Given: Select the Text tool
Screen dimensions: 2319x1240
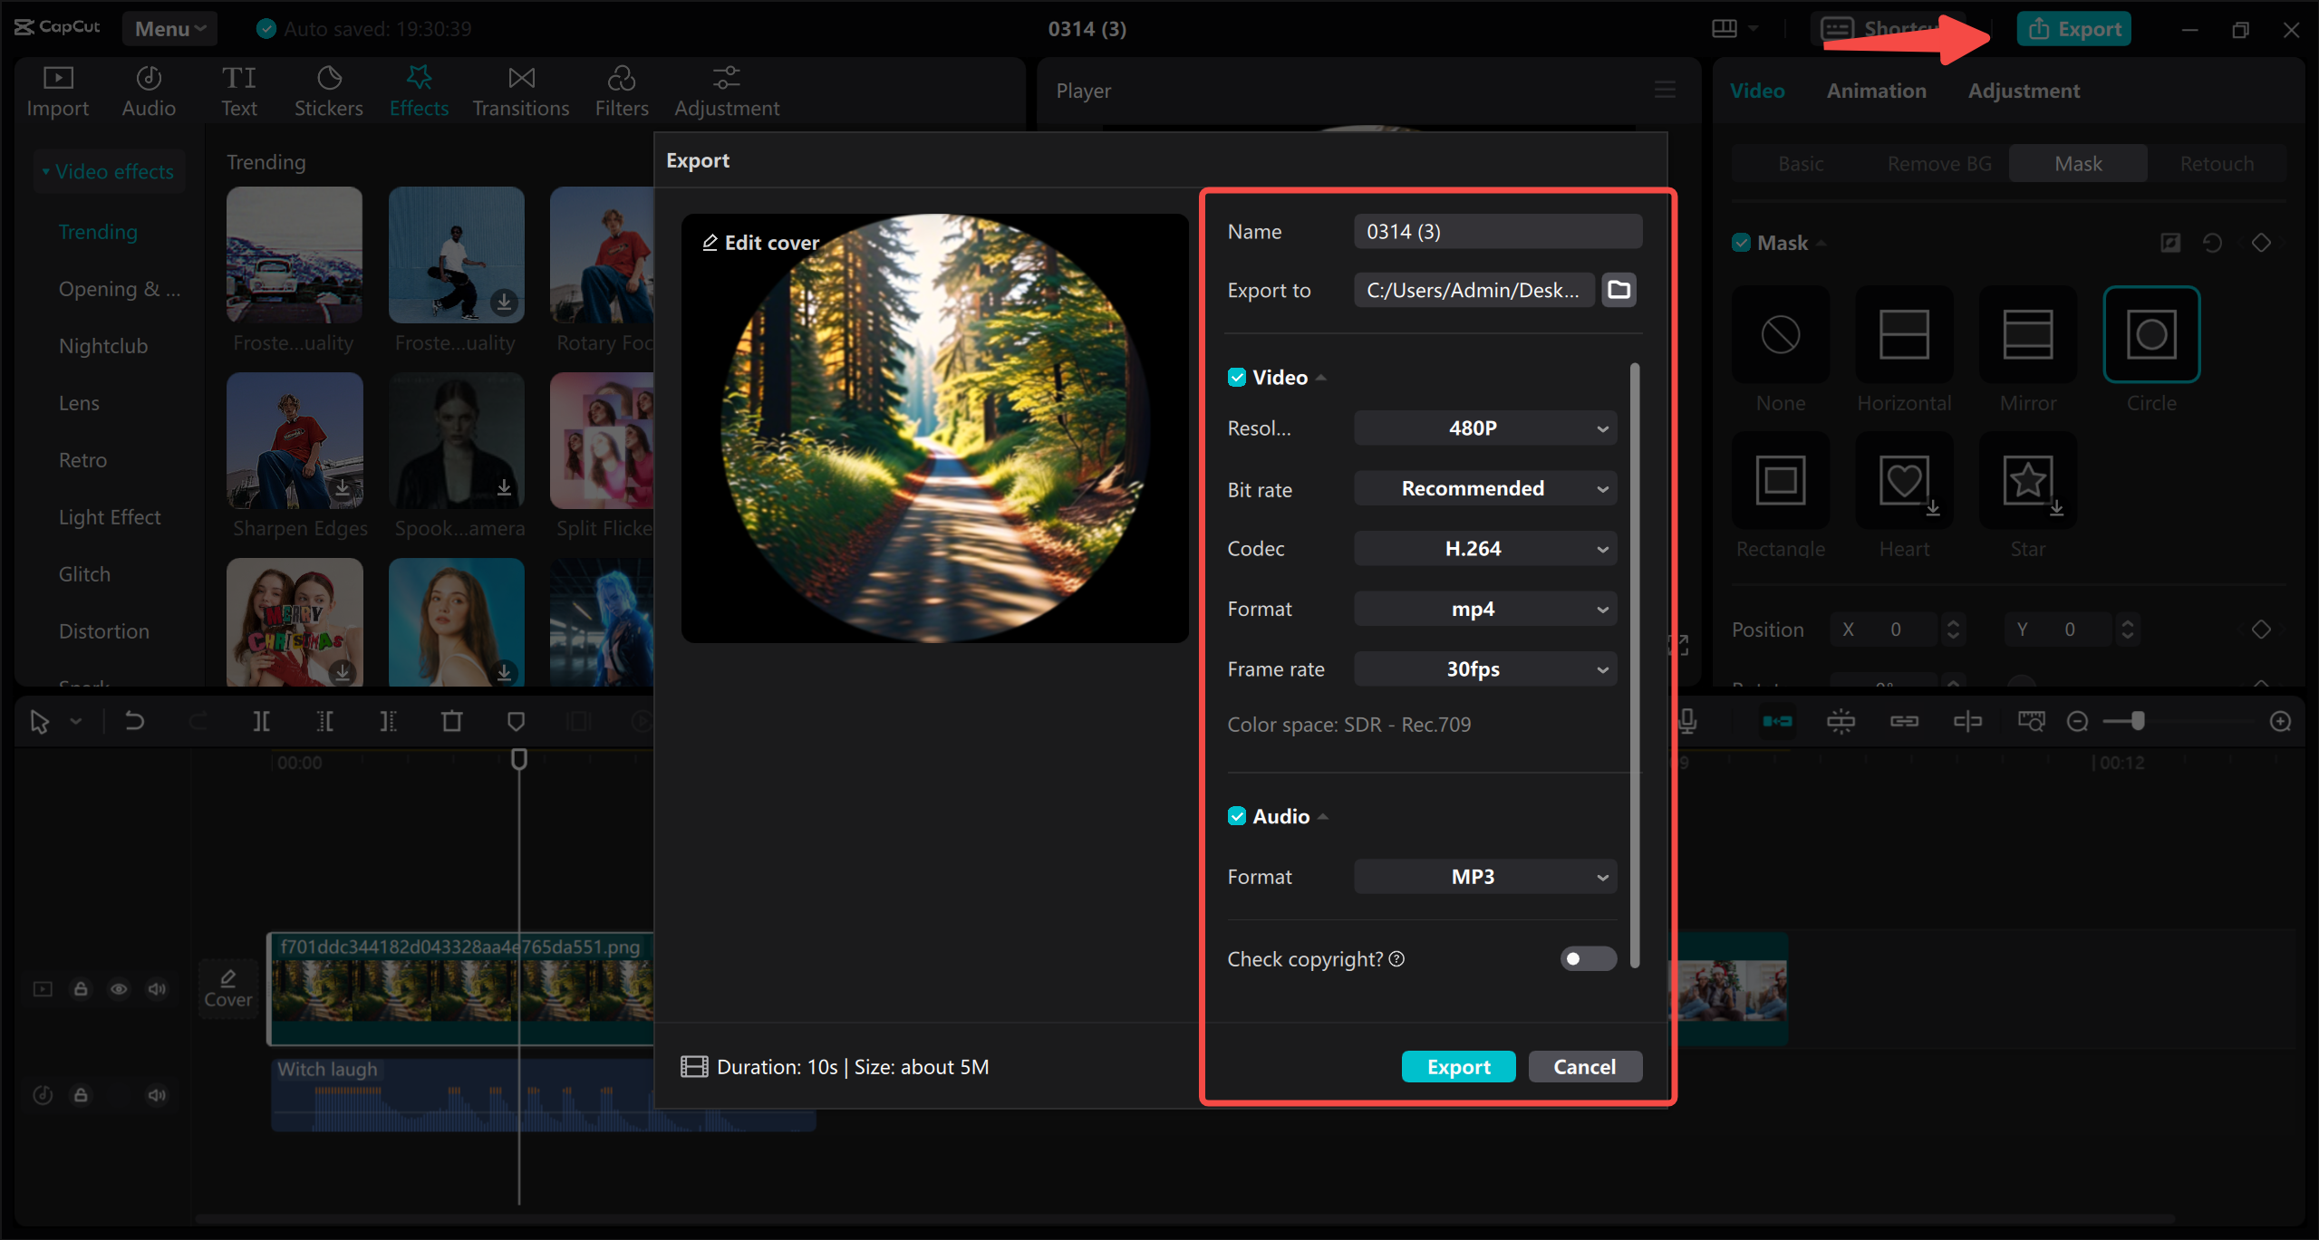Looking at the screenshot, I should click(x=237, y=87).
